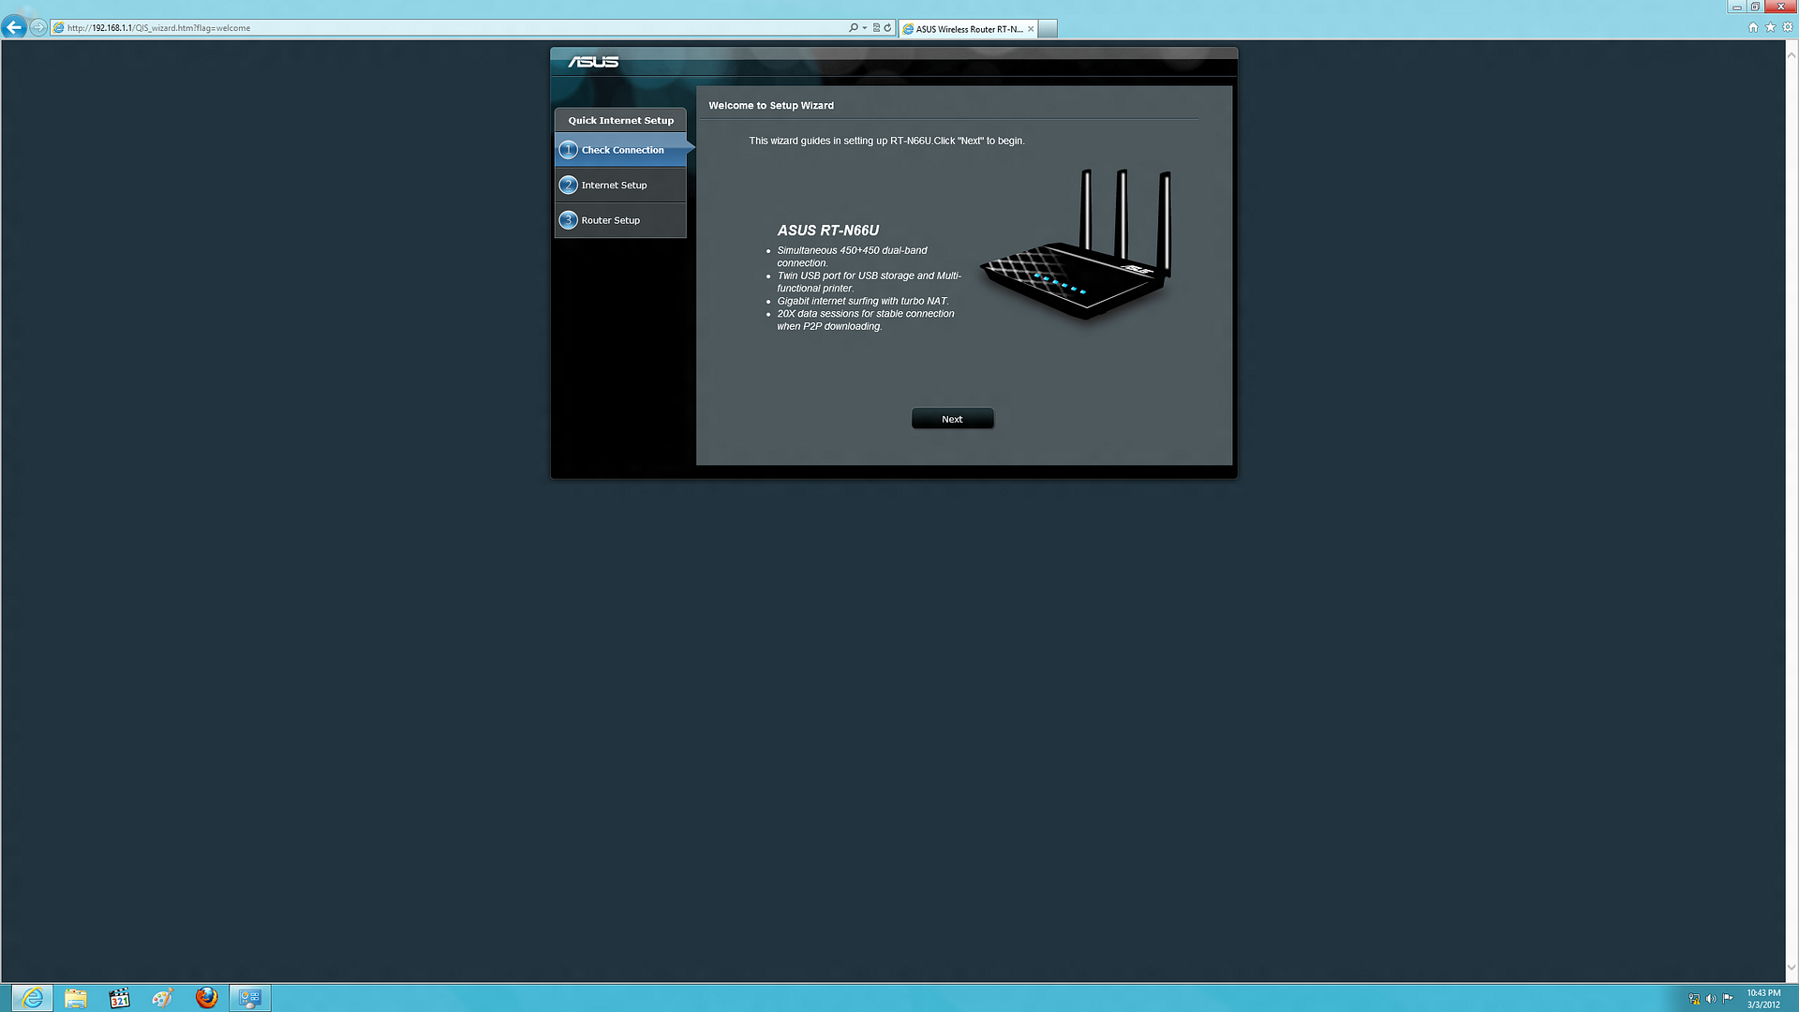Refresh the page with the refresh icon
The image size is (1799, 1012).
coord(886,27)
